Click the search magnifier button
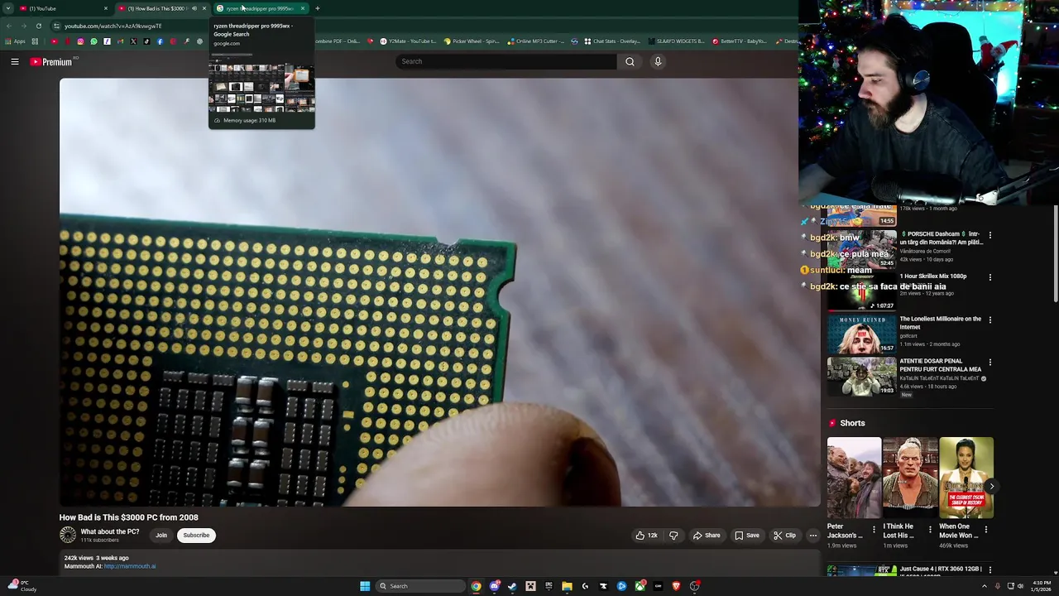Screen dimensions: 1059x596 point(630,61)
